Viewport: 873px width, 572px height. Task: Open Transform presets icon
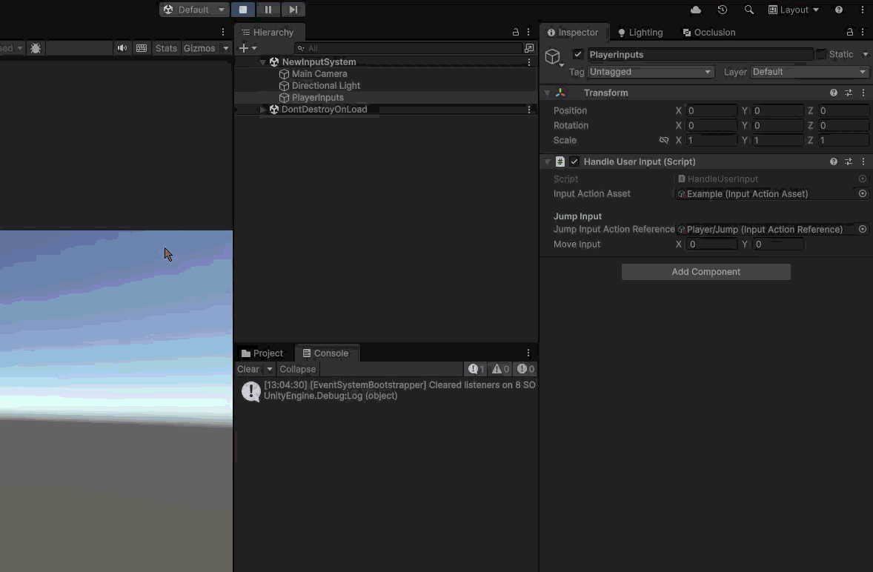coord(849,93)
